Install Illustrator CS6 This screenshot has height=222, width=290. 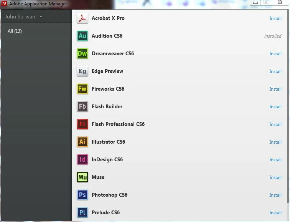[x=275, y=142]
